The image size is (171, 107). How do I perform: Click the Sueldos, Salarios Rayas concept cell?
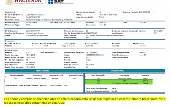[36, 78]
